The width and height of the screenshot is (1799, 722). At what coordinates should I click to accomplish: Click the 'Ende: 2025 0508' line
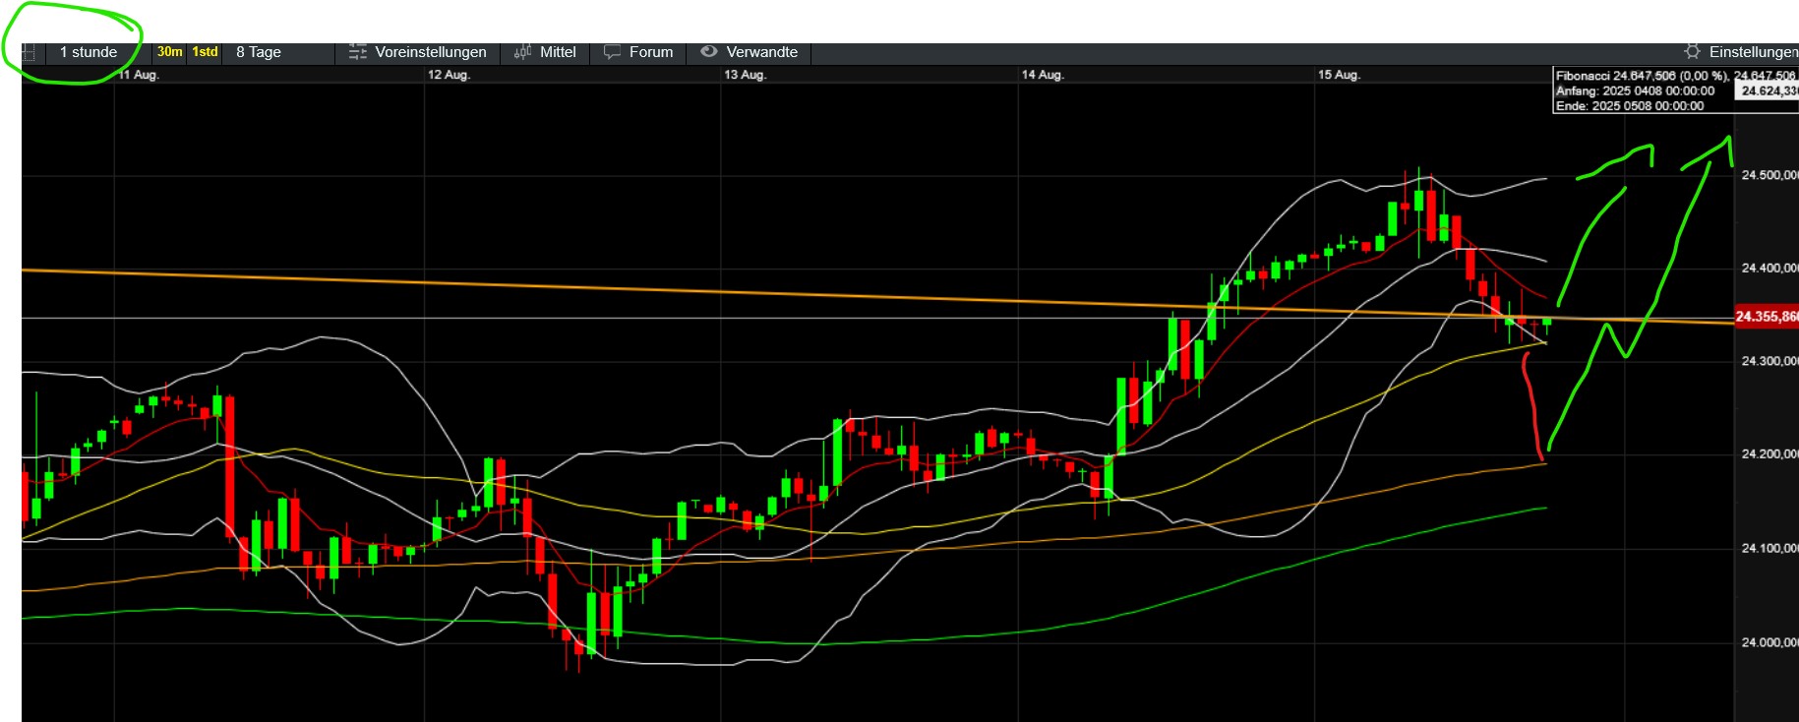1630,106
